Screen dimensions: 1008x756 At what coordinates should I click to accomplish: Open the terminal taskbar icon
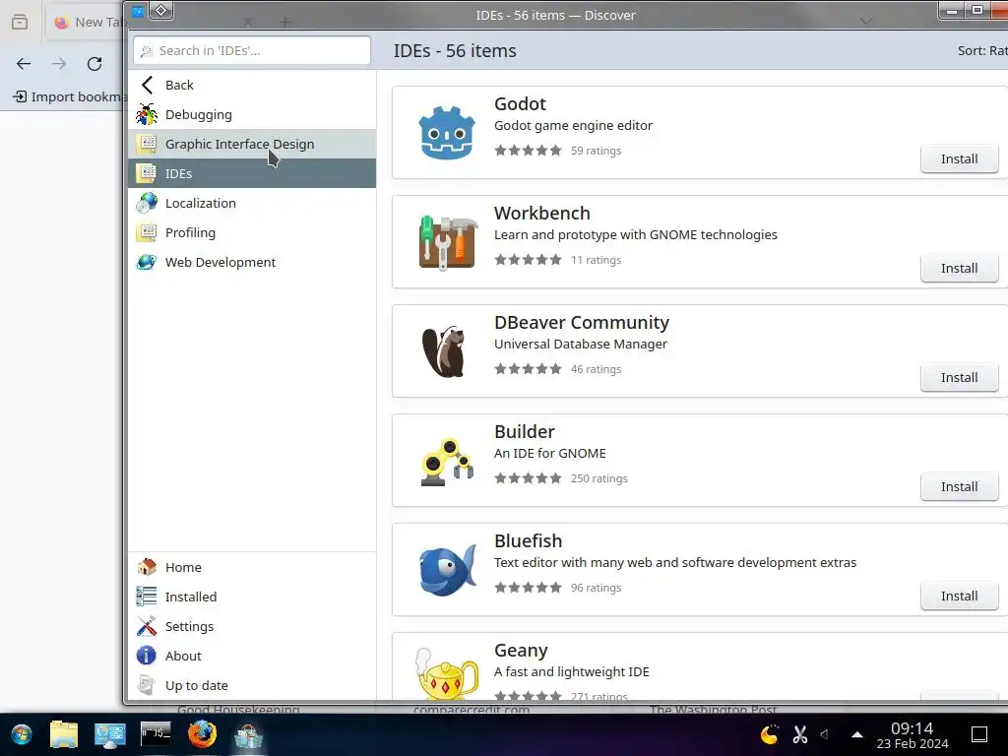click(156, 732)
